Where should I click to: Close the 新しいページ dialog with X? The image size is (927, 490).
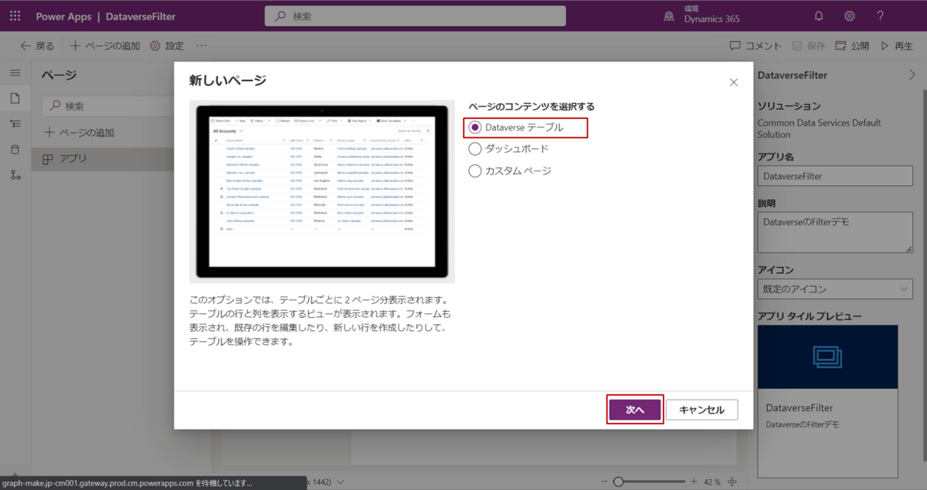734,82
